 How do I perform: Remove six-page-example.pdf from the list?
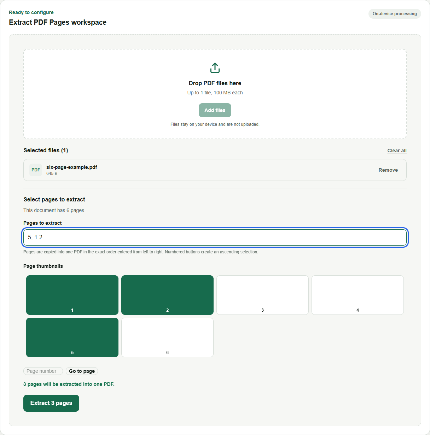pyautogui.click(x=388, y=170)
